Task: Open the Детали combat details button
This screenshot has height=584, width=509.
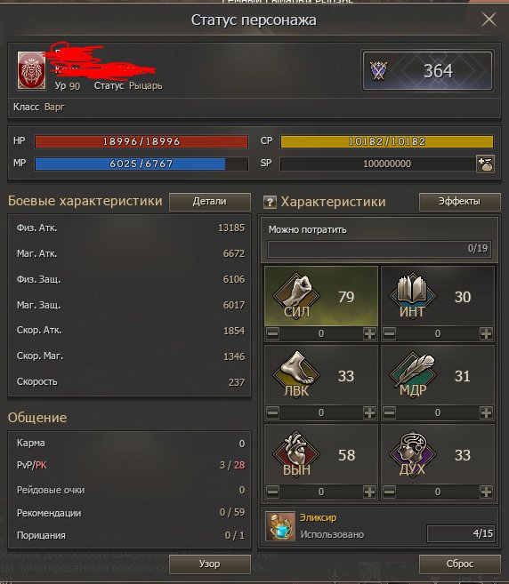Action: click(210, 202)
